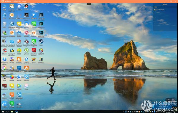Viewport: 178px width, 113px height.
Task: Expand the remote control toolbar chevron at top
Action: point(89,4)
